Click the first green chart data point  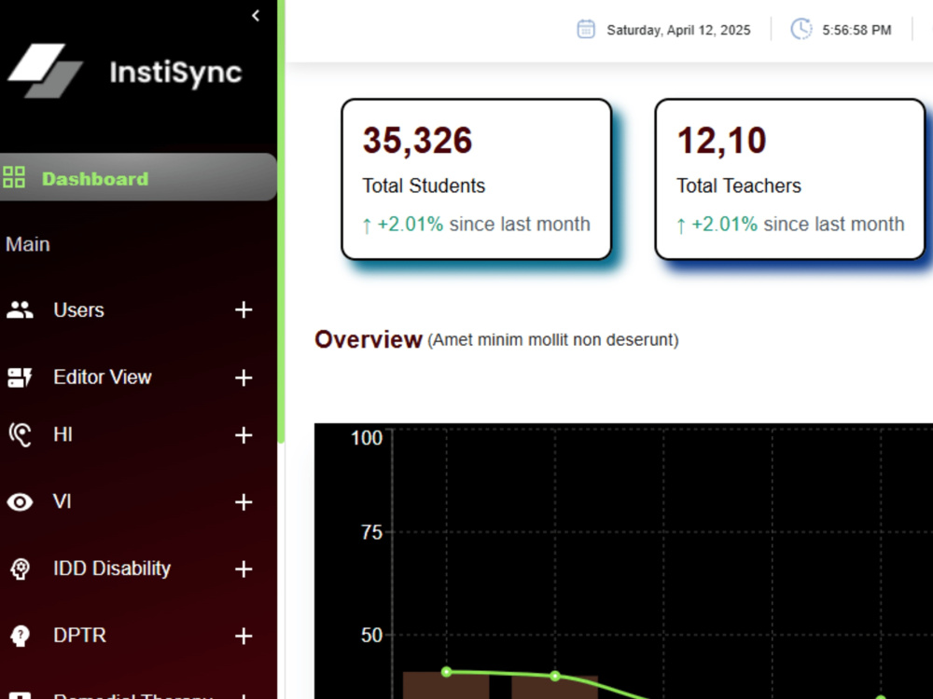coord(446,672)
